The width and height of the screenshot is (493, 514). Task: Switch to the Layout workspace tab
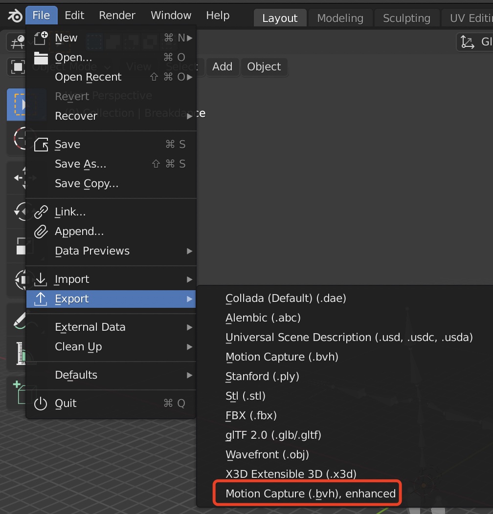pyautogui.click(x=280, y=18)
